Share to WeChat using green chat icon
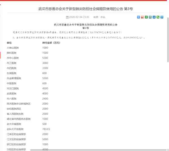Image resolution: width=169 pixels, height=151 pixels. click(x=158, y=17)
